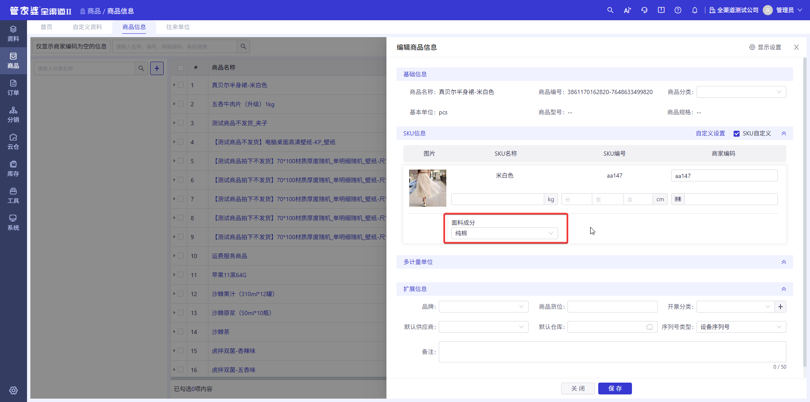Click the product search magnifier button
The width and height of the screenshot is (810, 402).
[243, 46]
